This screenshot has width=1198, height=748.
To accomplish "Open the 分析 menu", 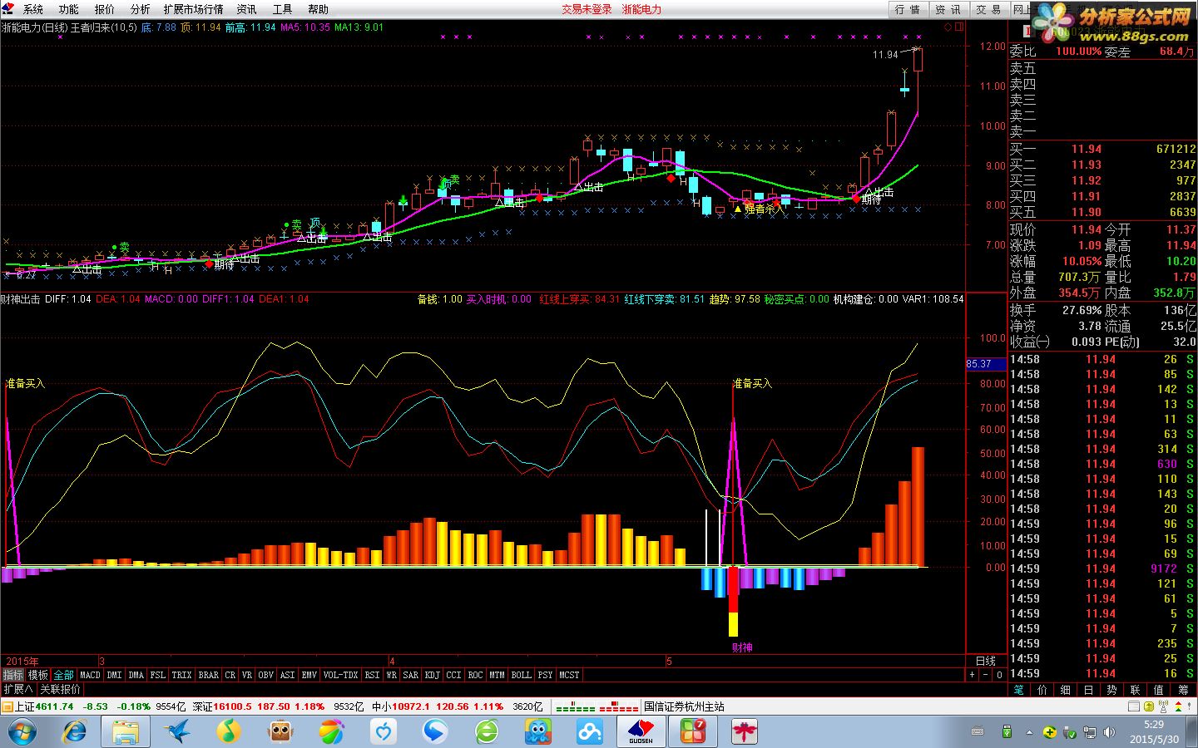I will [140, 9].
